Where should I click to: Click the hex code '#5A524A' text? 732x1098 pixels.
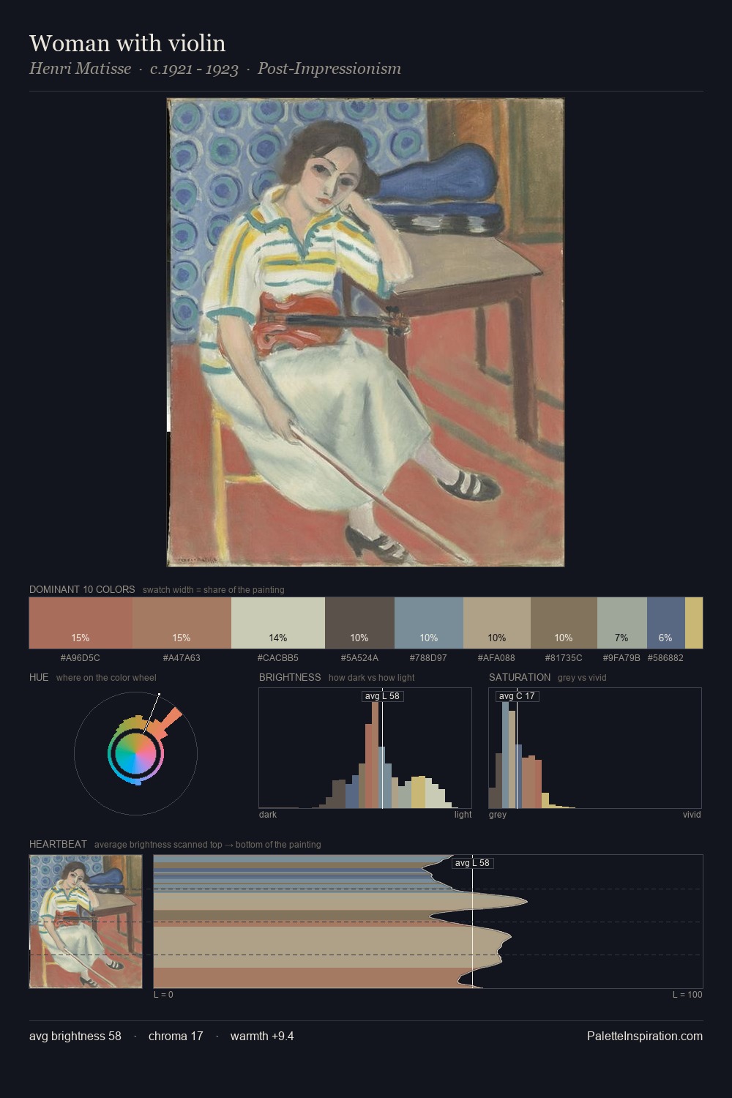tap(359, 658)
